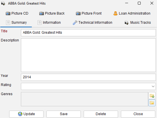Click the wrench icon for Technical Information
This screenshot has width=157, height=118.
pos(75,23)
